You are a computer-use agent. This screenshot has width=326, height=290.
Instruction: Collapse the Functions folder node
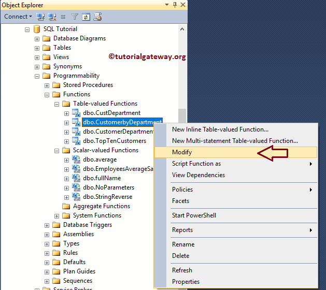click(x=47, y=95)
